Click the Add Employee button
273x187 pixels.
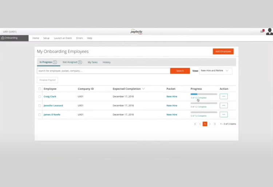point(223,52)
